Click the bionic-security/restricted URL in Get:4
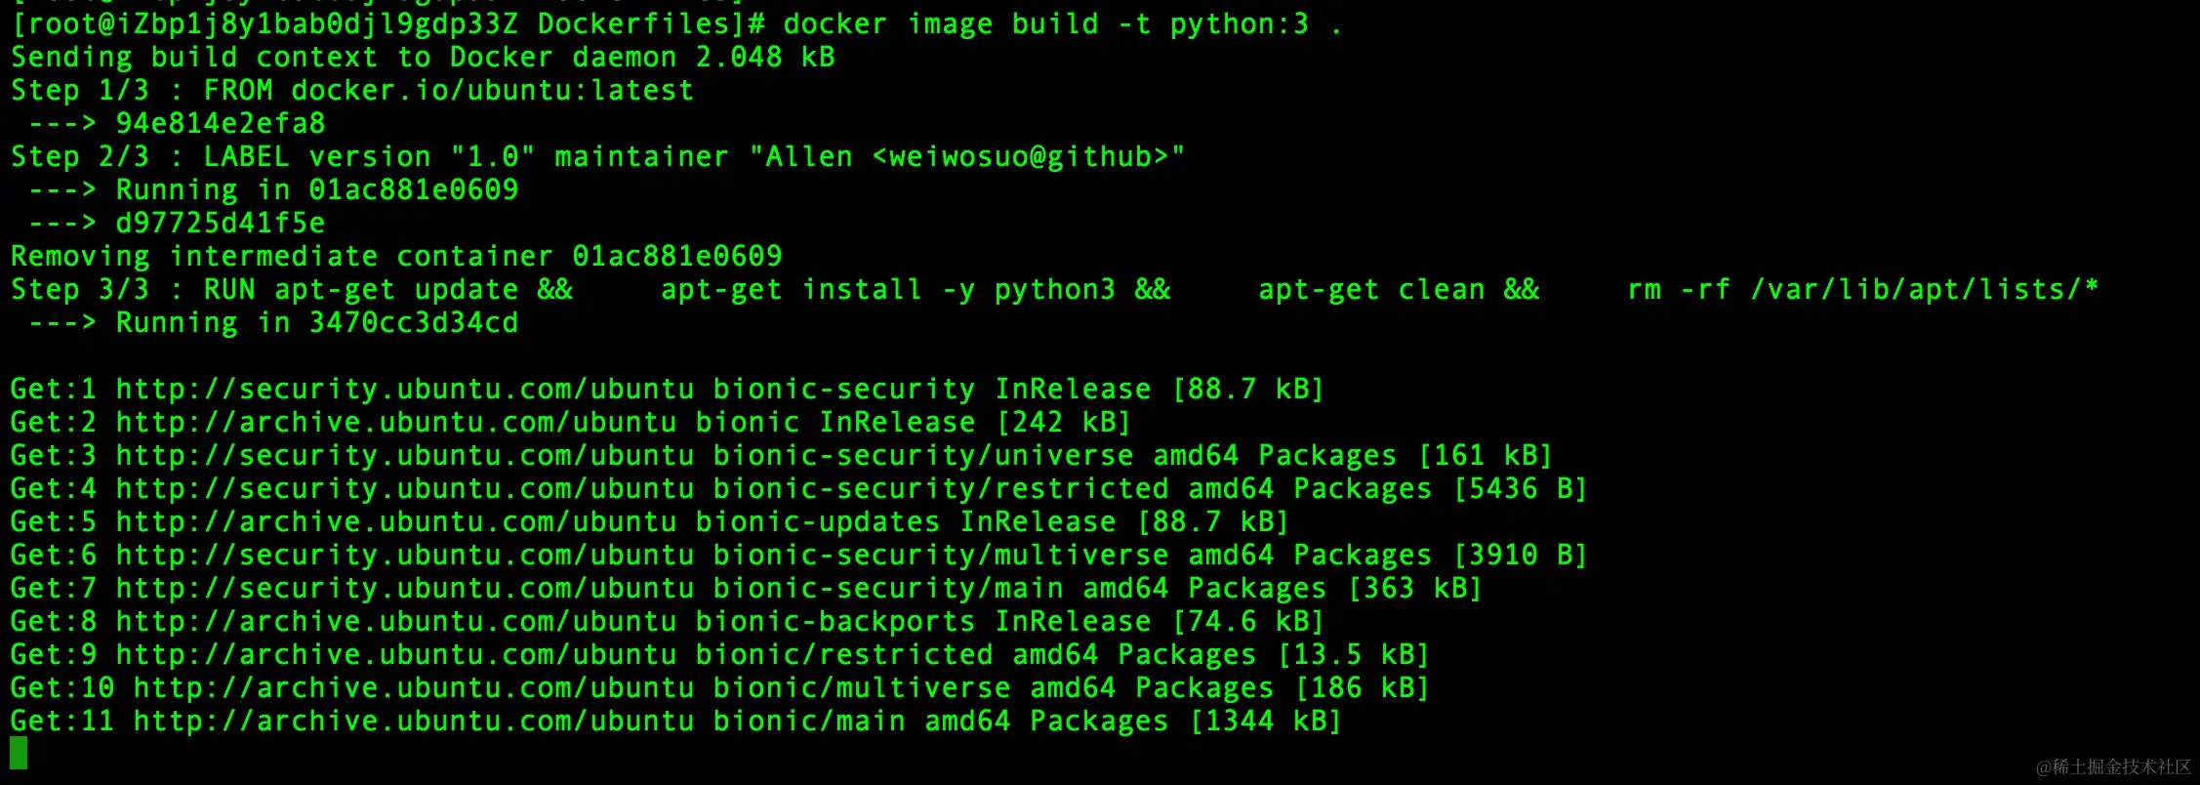Screen dimensions: 2200x785 405,489
